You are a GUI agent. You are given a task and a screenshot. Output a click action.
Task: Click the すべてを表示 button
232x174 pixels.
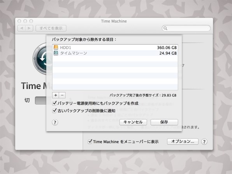[x=51, y=28]
